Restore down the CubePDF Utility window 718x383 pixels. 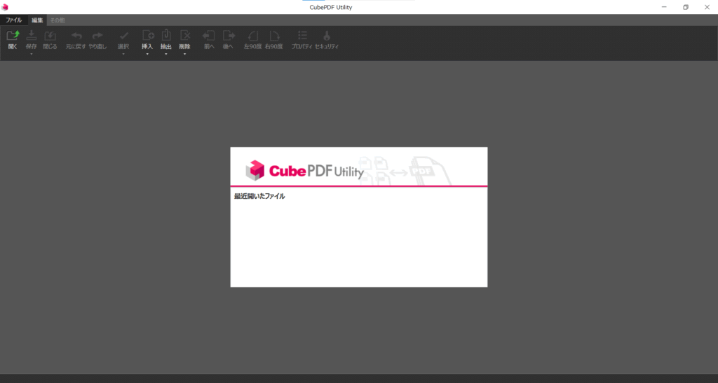[685, 7]
